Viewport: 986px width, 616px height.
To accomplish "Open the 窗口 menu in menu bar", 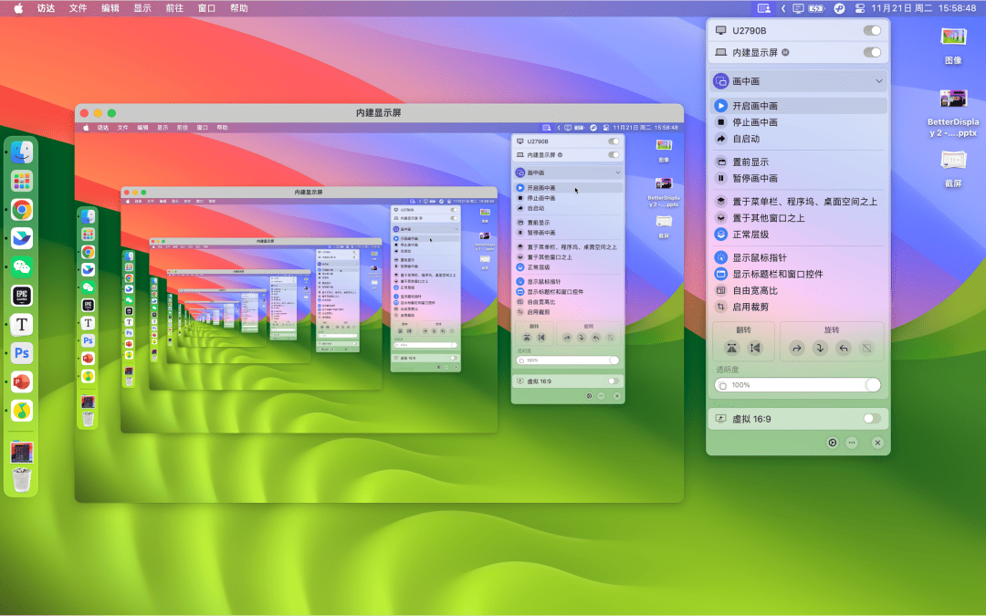I will 207,8.
